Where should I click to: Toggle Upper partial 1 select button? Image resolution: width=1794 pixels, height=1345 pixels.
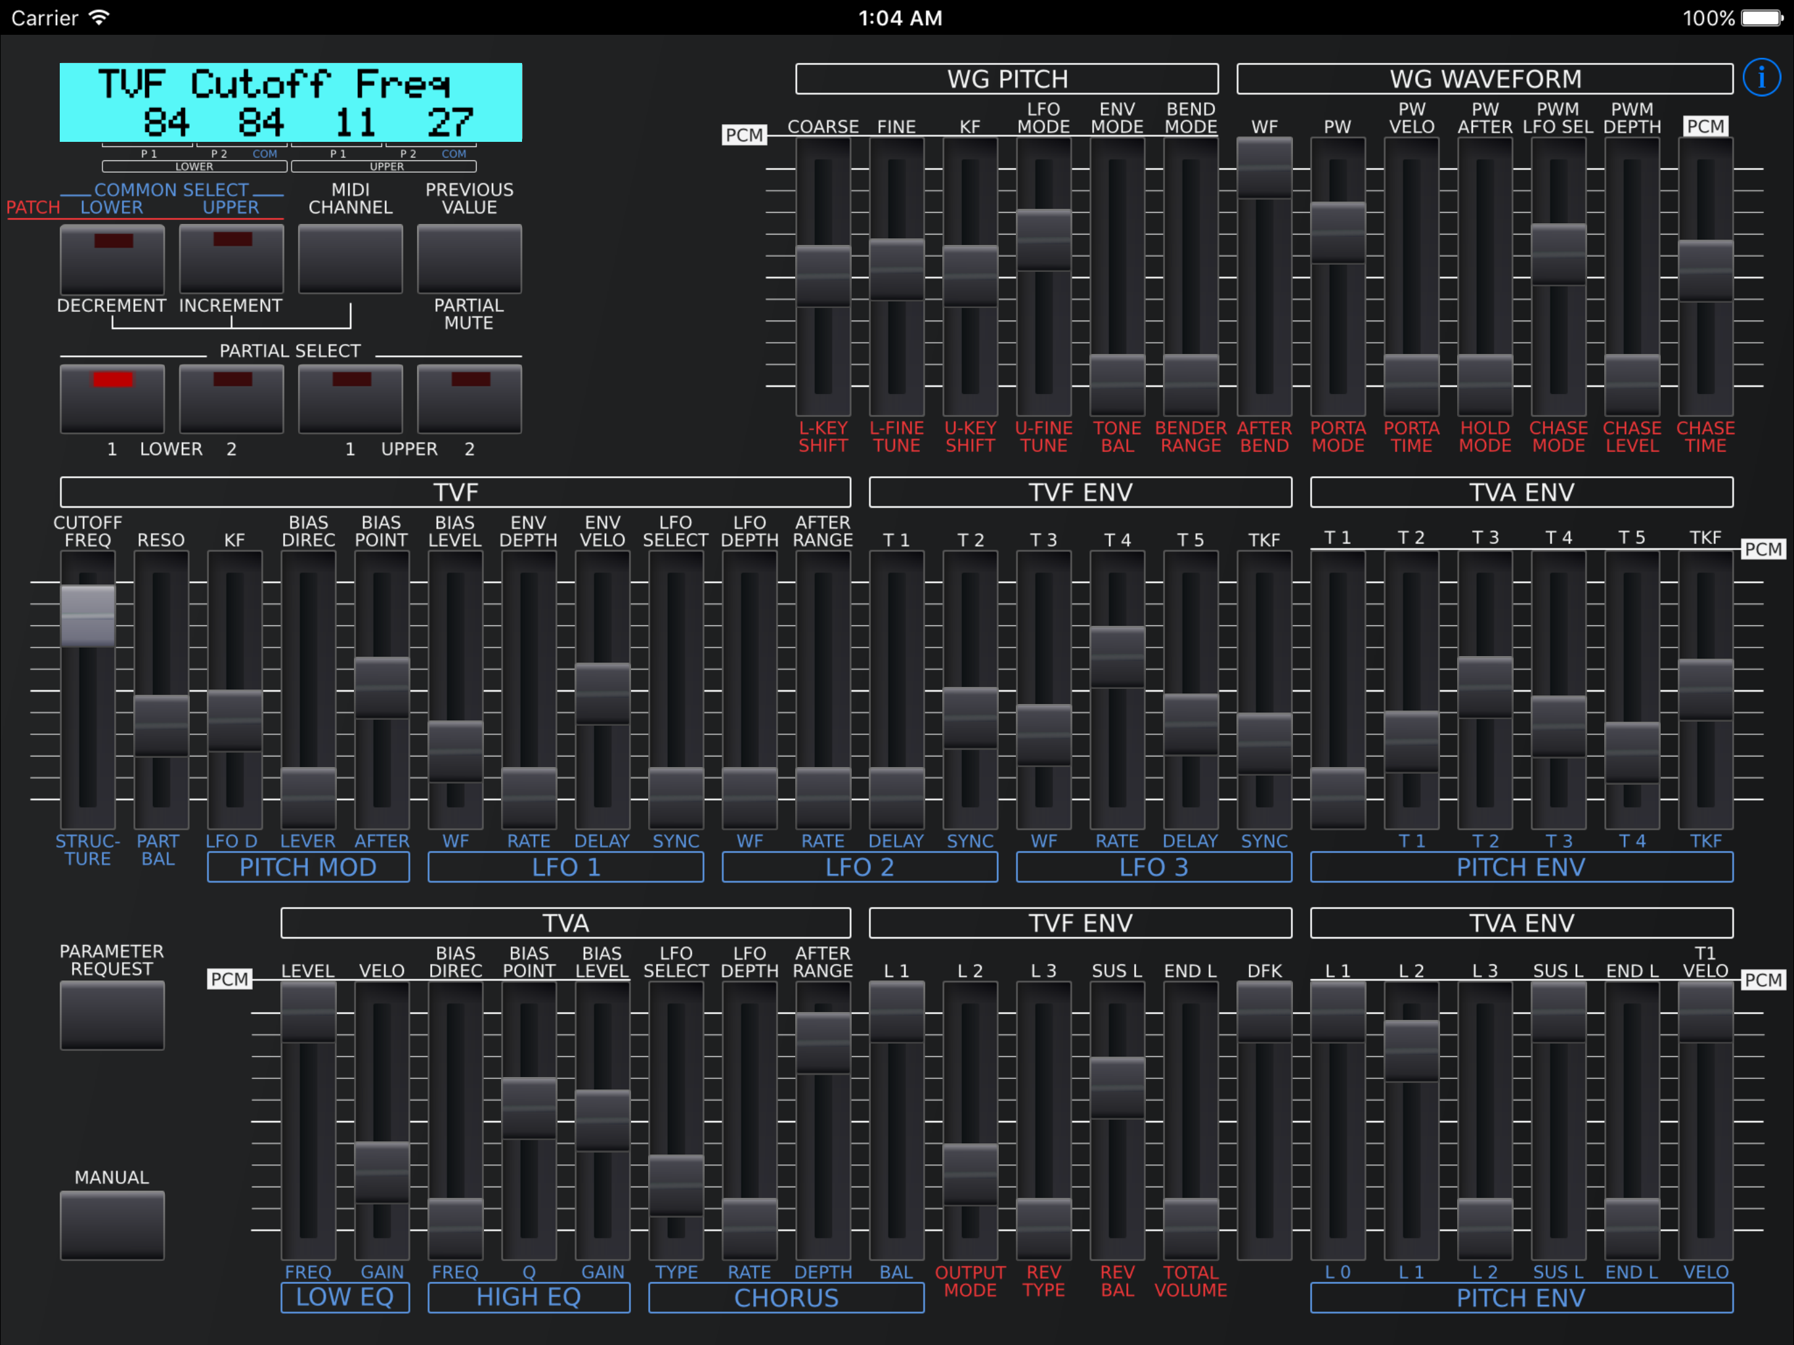pyautogui.click(x=351, y=398)
